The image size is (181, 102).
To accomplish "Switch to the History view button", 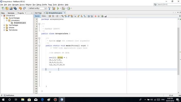I will tap(44, 16).
